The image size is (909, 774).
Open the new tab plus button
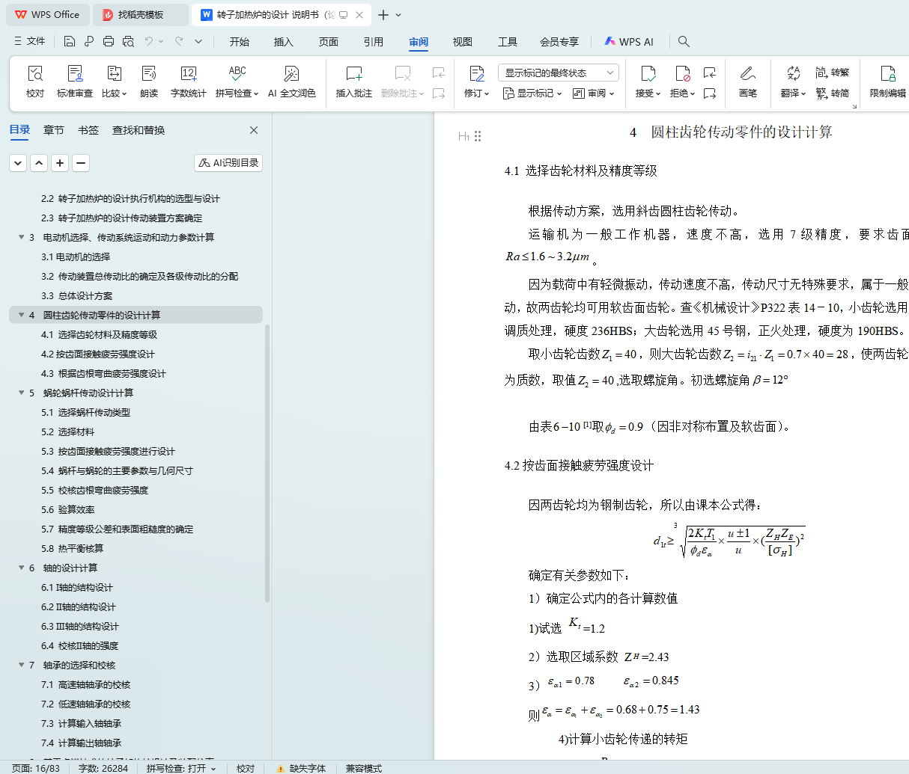pos(383,15)
